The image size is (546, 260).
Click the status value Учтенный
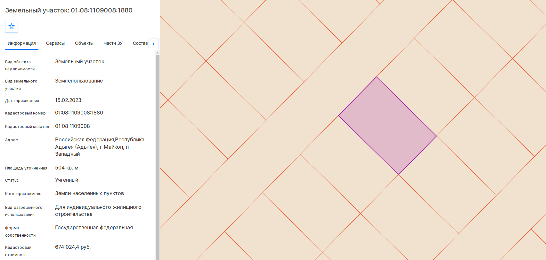(x=67, y=180)
